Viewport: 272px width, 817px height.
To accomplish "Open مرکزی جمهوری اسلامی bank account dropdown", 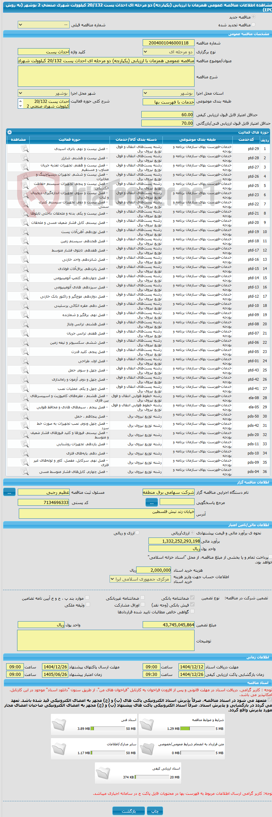I will pos(140,579).
